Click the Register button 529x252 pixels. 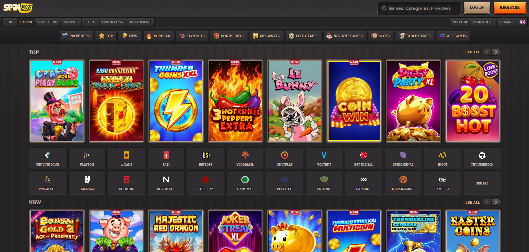coord(510,8)
